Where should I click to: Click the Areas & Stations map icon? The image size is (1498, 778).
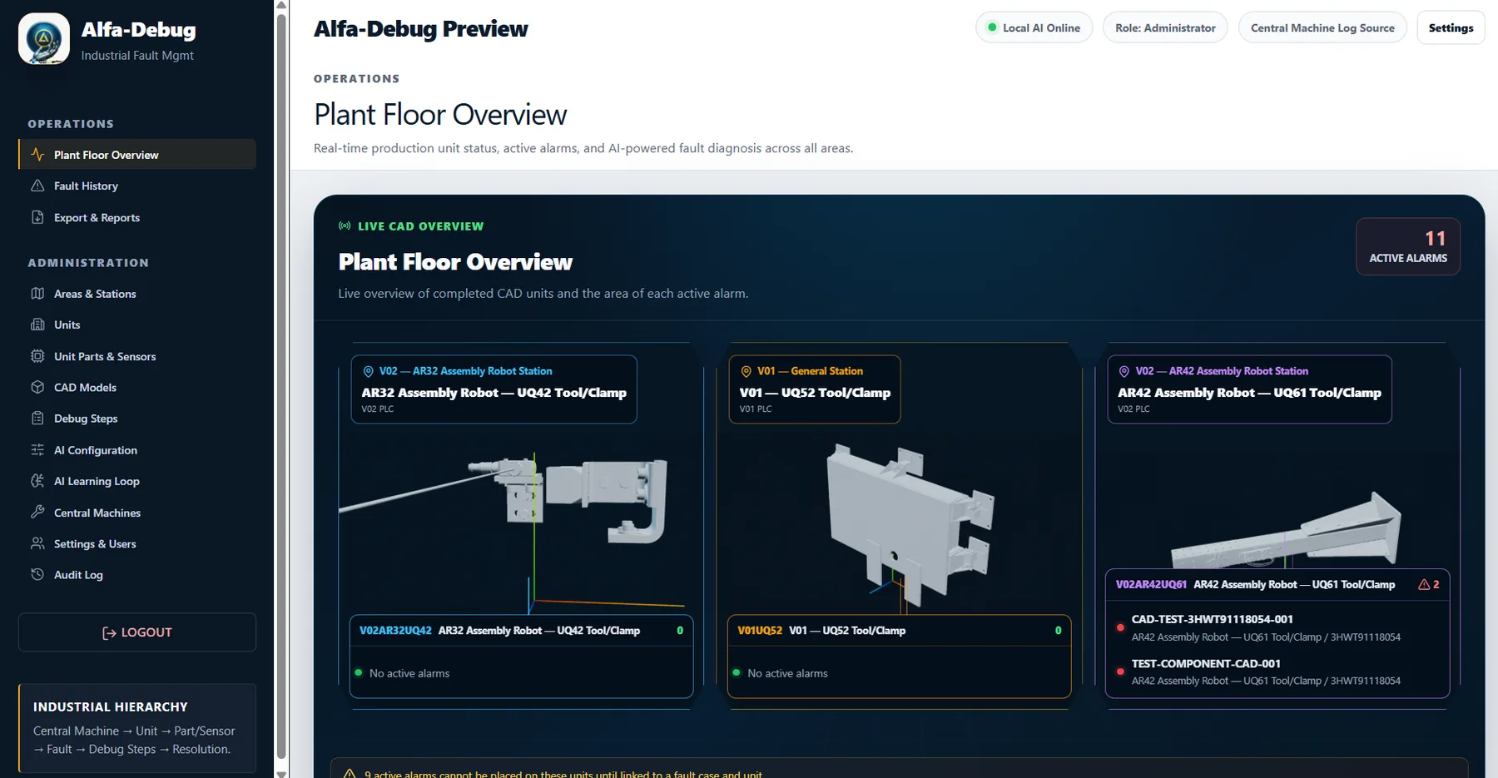(x=37, y=294)
